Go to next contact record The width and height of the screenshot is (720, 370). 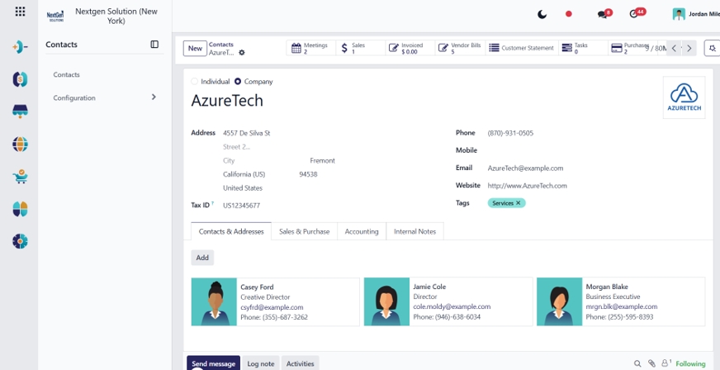(689, 48)
